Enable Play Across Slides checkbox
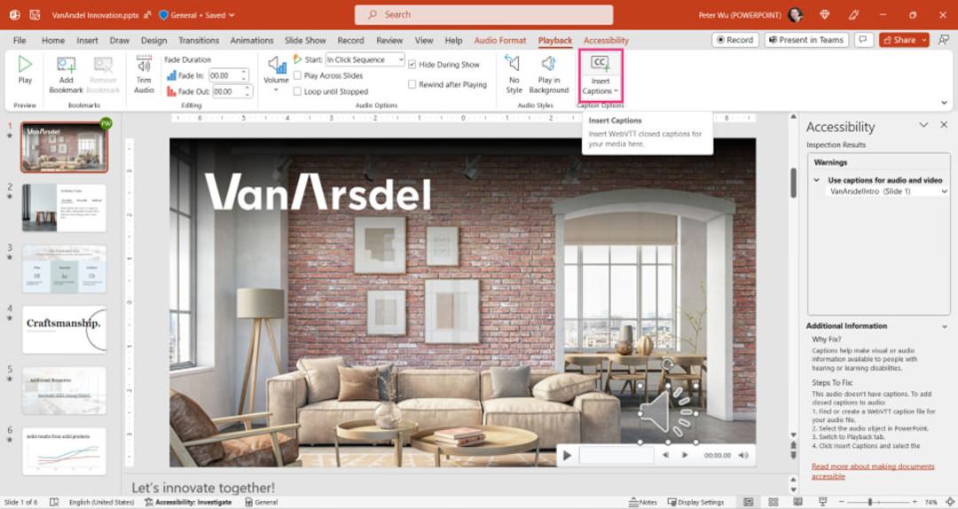The image size is (958, 509). [x=297, y=75]
